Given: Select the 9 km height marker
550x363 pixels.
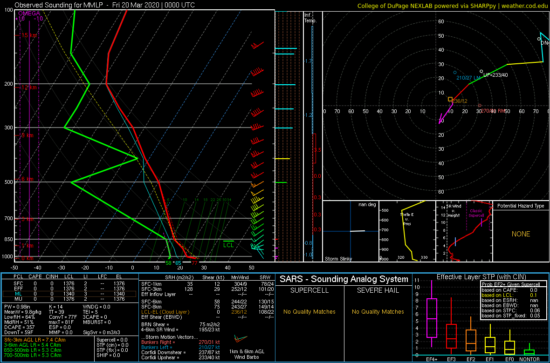Looking at the screenshot, I should pos(27,135).
